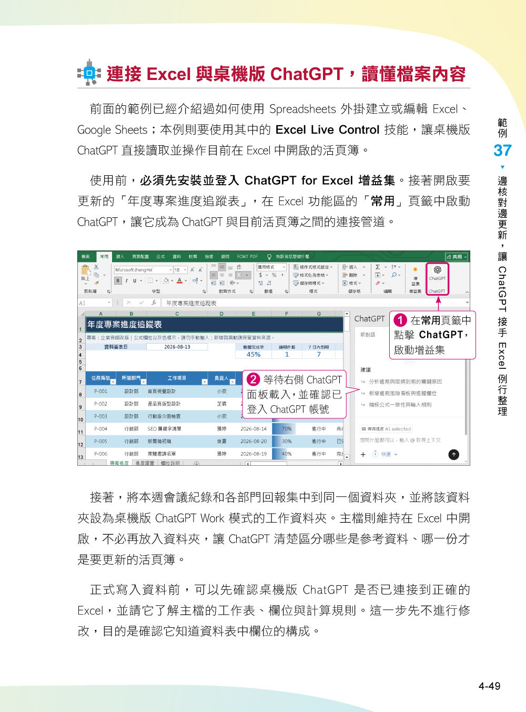Switch to the 公式 Formulas tab
This screenshot has height=712, width=526.
[160, 257]
